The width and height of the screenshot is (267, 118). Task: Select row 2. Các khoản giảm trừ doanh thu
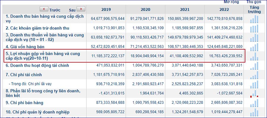pyautogui.click(x=37, y=28)
